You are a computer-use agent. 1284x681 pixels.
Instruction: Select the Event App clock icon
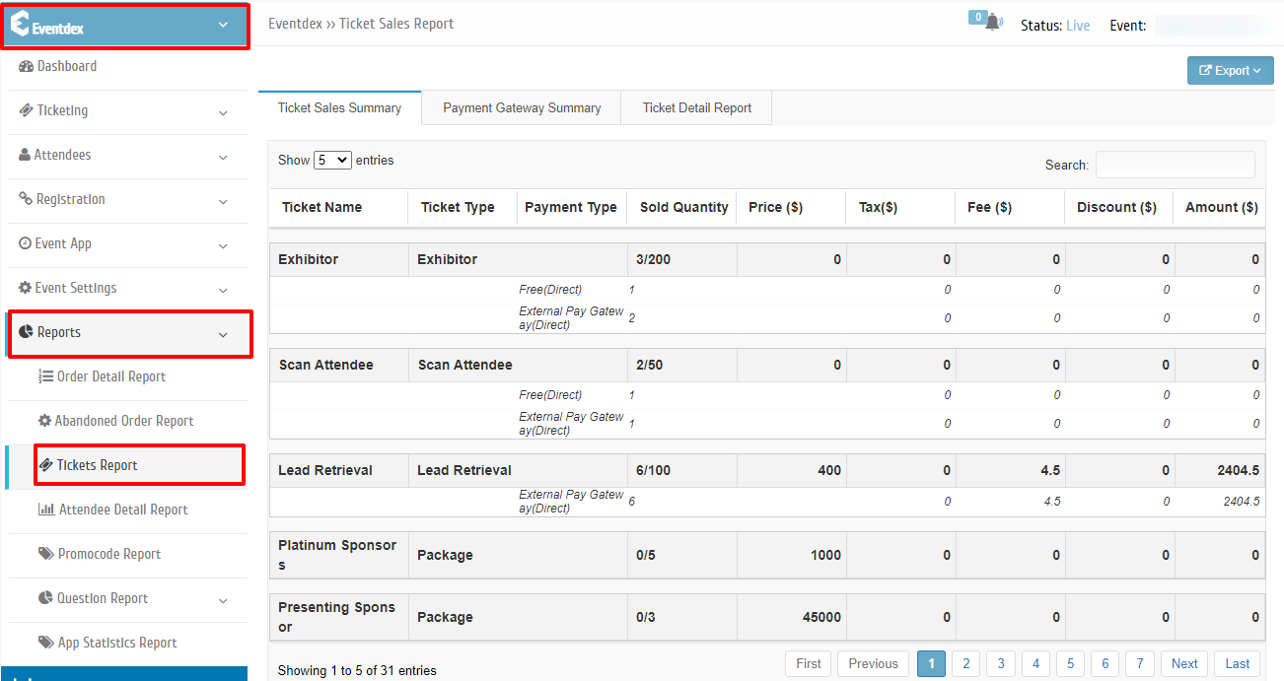click(x=24, y=243)
